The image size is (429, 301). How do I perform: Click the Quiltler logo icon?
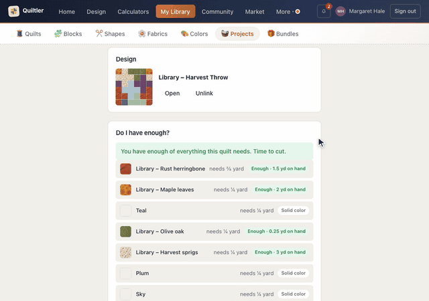[13, 11]
